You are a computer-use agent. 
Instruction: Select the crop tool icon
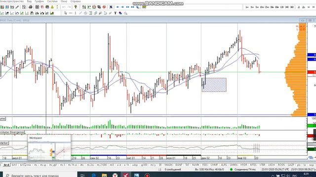click(99, 7)
